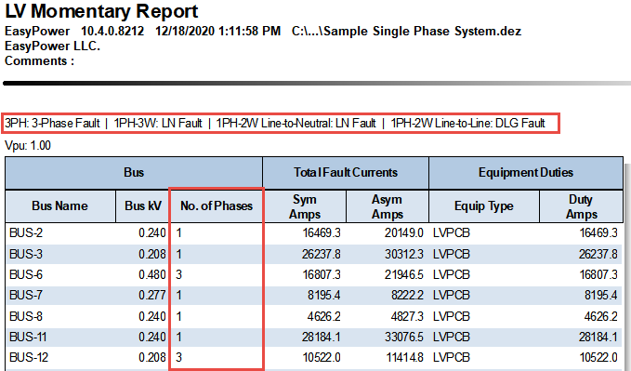Select BUS-8 sym amps value 4626.2
Screen dimensions: 631x371
(324, 316)
